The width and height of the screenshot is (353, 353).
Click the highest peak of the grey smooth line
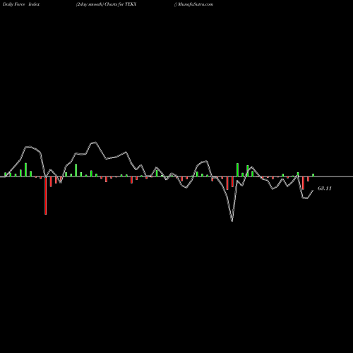94,143
